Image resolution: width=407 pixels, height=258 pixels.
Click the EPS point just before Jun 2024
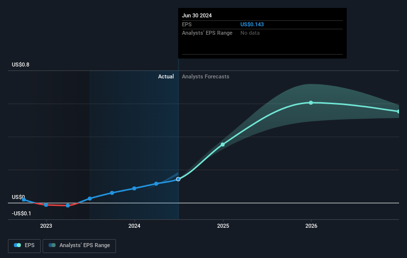pos(156,184)
